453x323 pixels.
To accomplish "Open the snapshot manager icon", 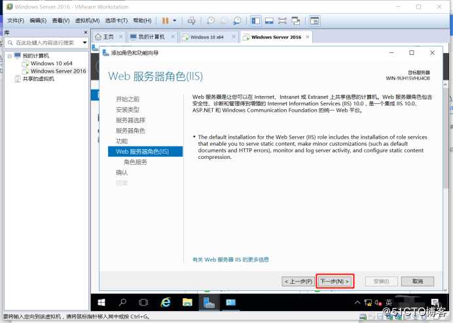I will [x=237, y=21].
